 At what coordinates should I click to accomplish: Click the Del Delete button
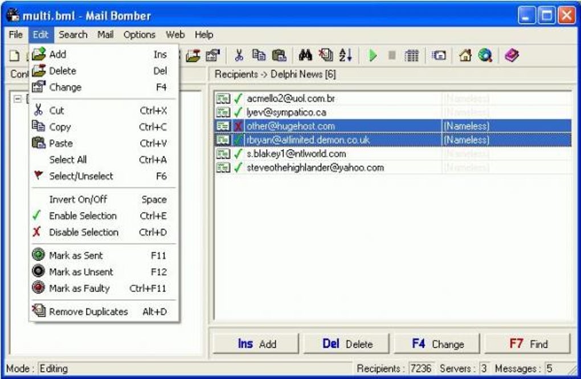347,344
